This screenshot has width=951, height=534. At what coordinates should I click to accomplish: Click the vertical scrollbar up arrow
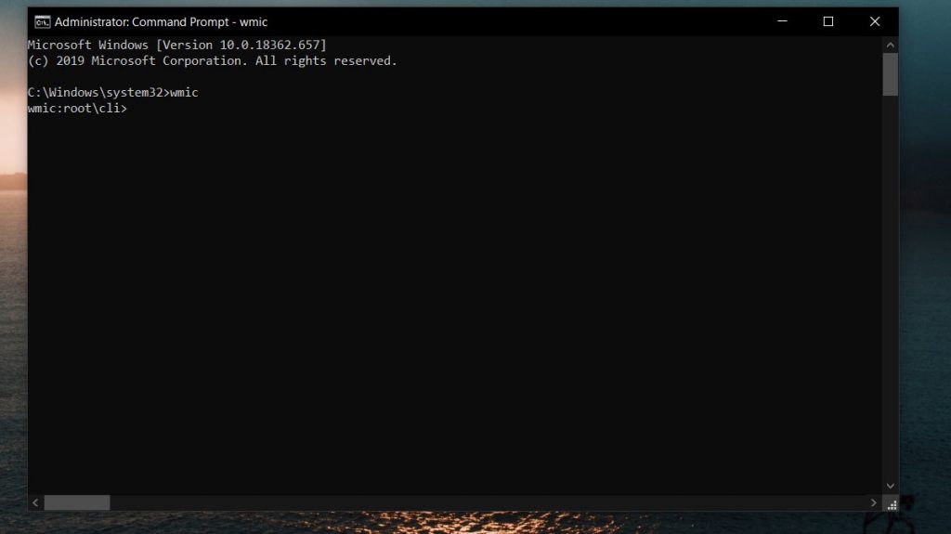890,45
